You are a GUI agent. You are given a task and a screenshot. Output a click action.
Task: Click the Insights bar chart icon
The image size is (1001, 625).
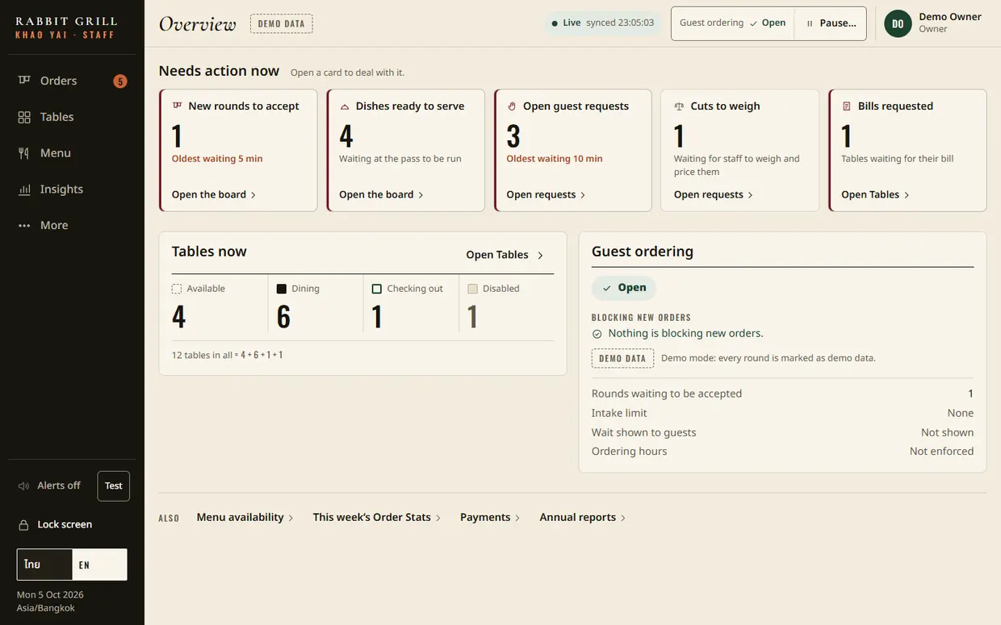click(24, 190)
